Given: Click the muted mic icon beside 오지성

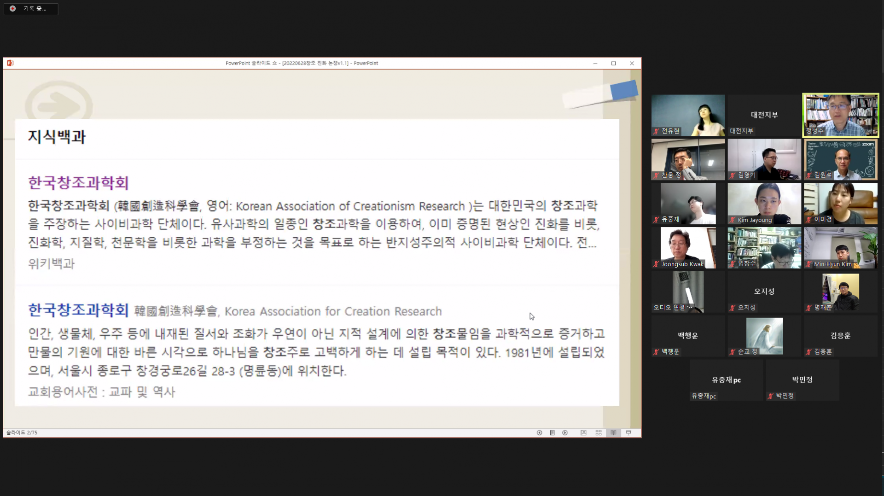Looking at the screenshot, I should [733, 308].
